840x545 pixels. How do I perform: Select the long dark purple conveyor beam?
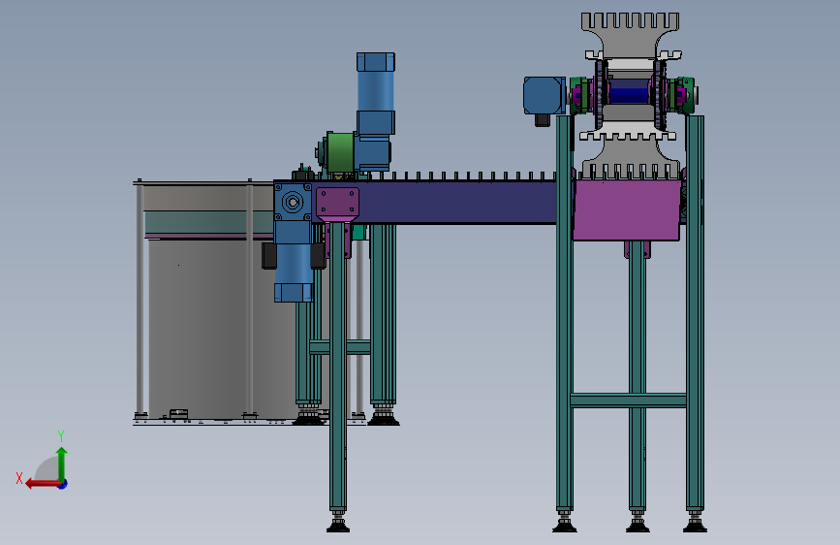[x=457, y=203]
